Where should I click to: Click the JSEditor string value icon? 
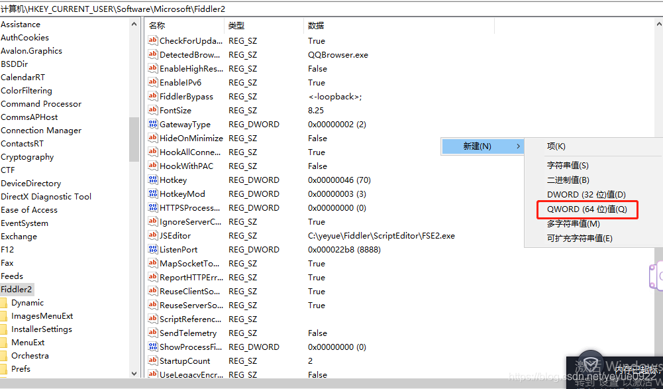(153, 236)
